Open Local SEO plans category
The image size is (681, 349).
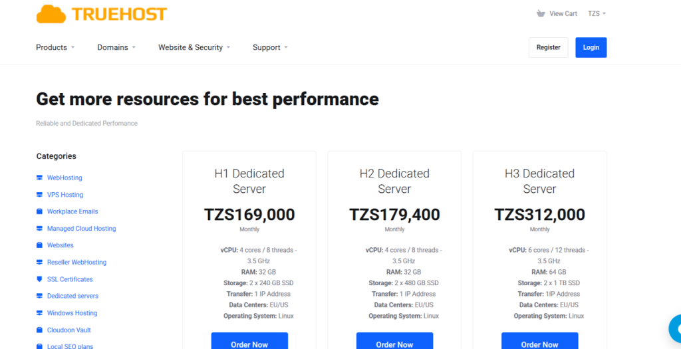[70, 346]
